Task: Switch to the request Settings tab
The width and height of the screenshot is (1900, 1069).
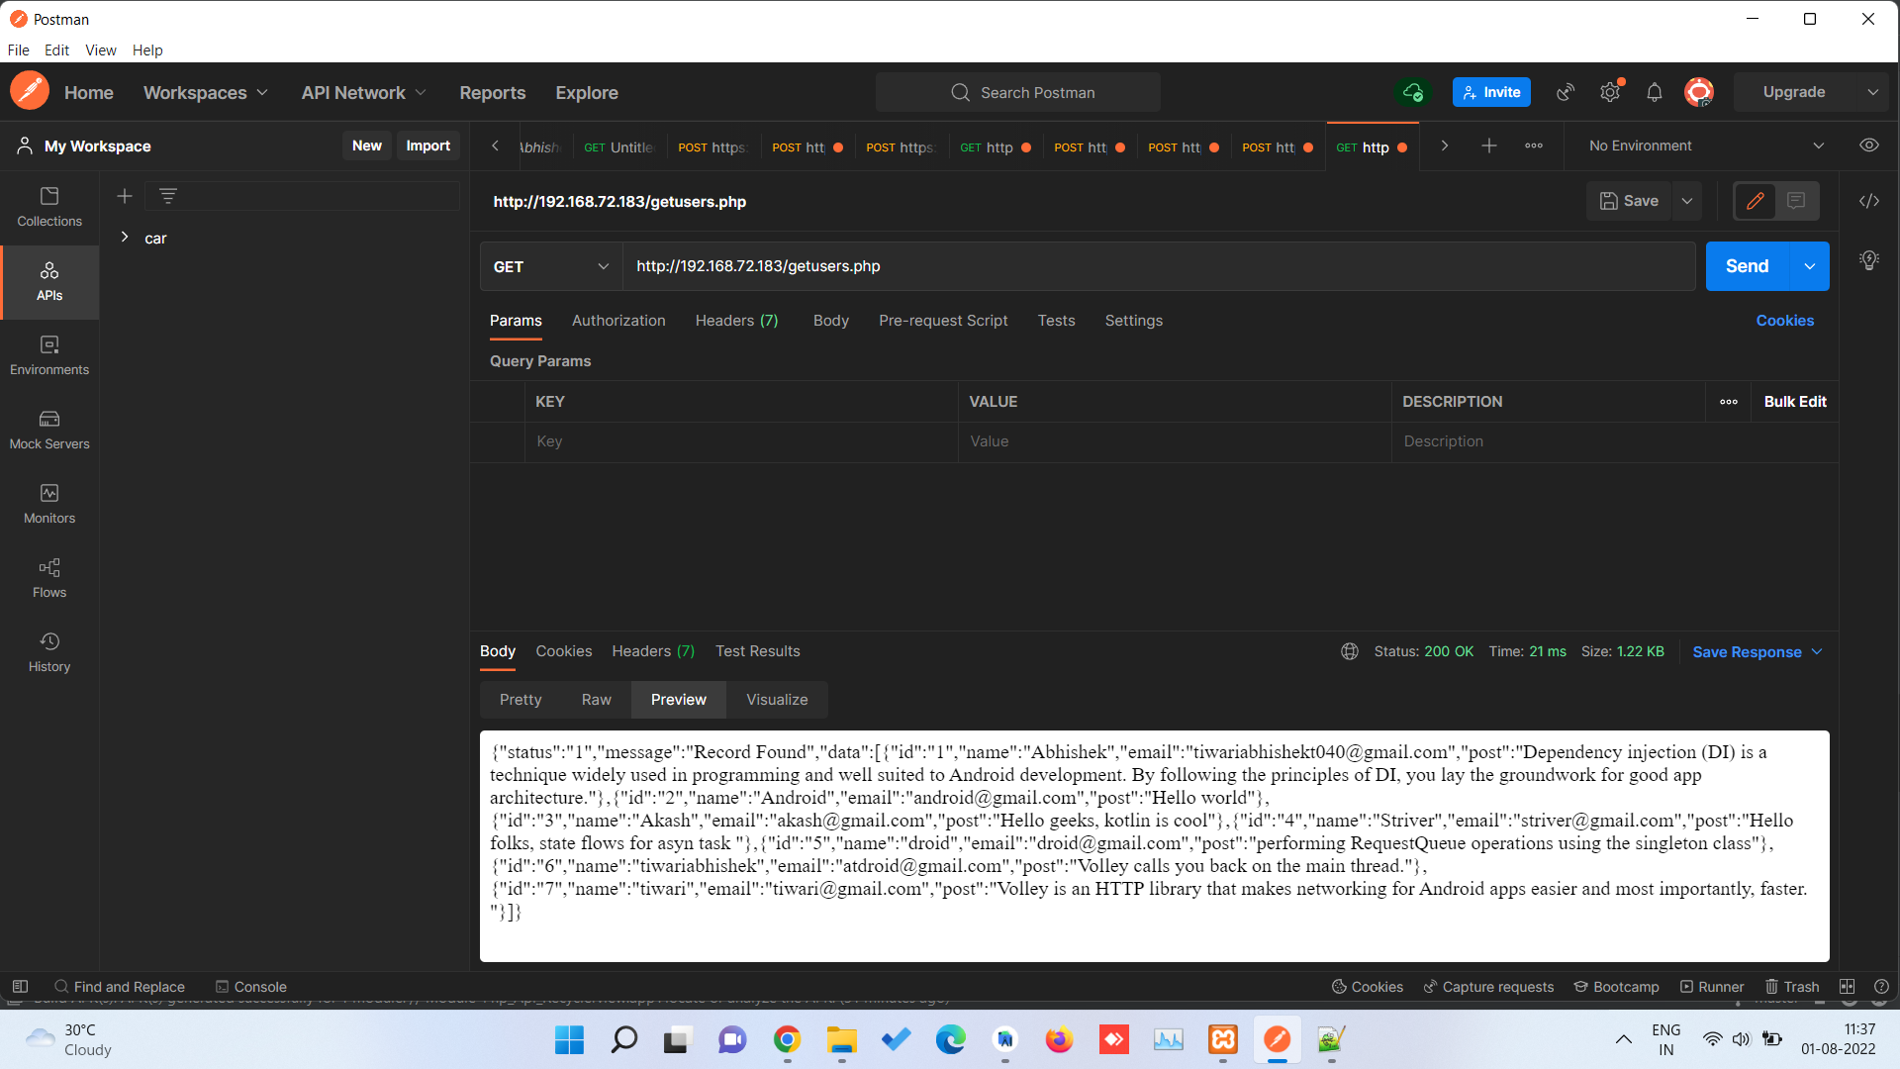Action: tap(1134, 321)
